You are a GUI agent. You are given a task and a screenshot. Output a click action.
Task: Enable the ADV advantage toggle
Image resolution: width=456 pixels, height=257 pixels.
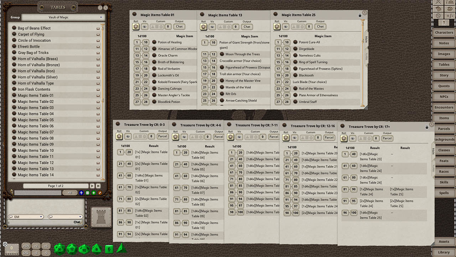click(x=26, y=246)
